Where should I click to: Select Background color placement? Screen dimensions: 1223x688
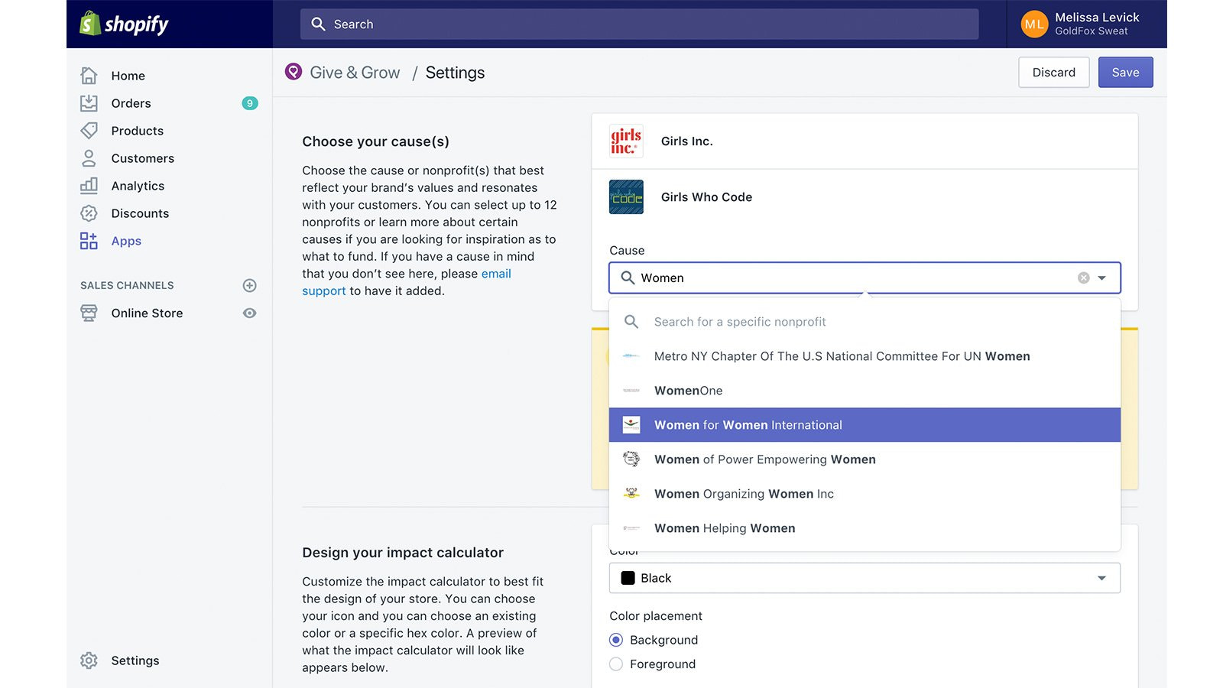[616, 640]
